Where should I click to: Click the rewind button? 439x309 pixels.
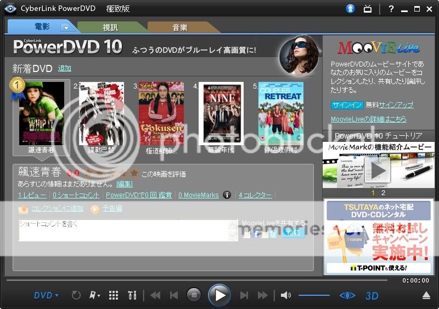coord(155,295)
